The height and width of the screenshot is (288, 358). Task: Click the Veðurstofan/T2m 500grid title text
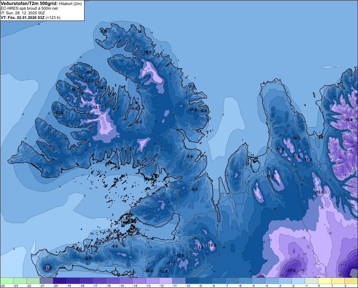[x=29, y=3]
